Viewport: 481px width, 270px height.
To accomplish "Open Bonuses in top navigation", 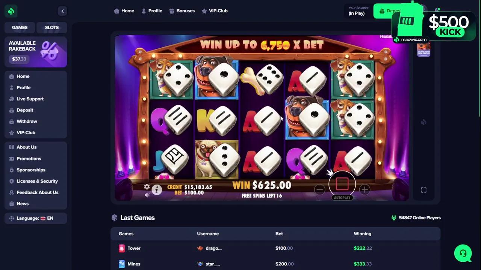I will point(182,11).
